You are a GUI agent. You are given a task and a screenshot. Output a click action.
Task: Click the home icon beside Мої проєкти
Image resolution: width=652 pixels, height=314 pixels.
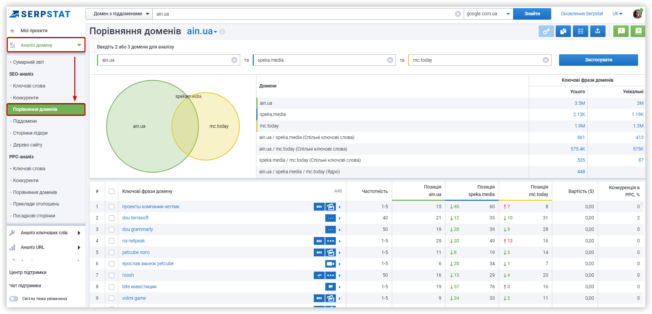coord(12,31)
